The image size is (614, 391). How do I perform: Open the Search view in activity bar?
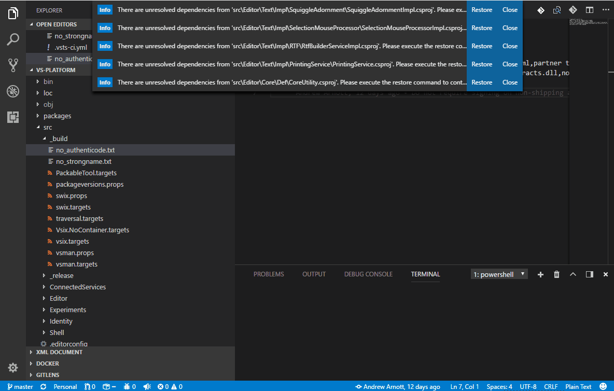pyautogui.click(x=13, y=39)
